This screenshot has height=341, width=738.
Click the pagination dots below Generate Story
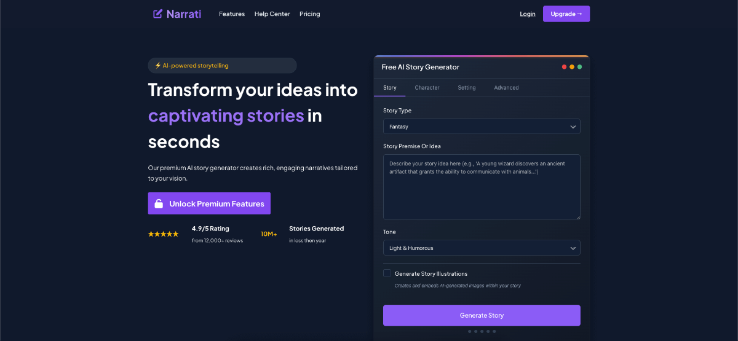tap(482, 331)
